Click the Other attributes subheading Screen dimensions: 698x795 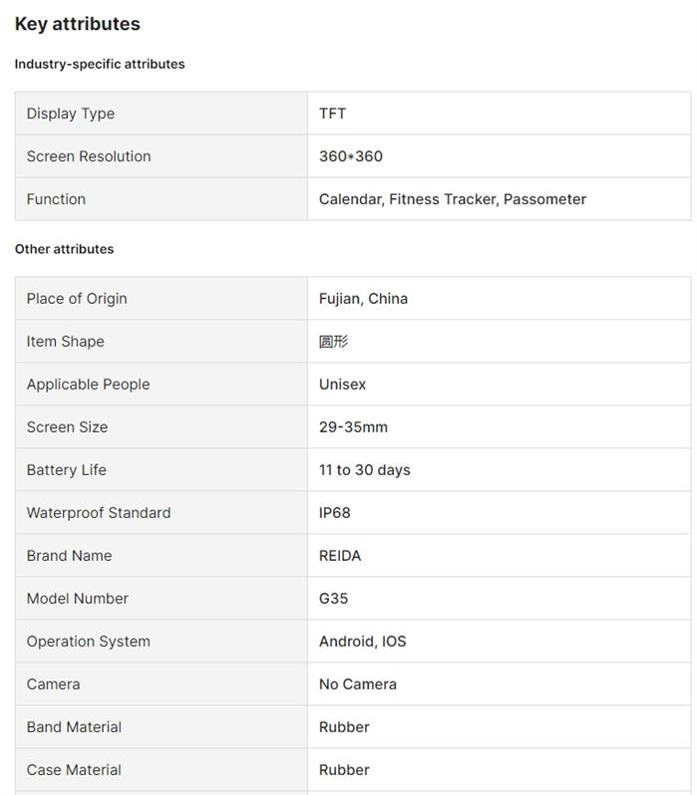tap(64, 249)
